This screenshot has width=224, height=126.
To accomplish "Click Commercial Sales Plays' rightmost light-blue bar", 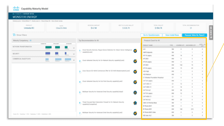I will [68, 59].
